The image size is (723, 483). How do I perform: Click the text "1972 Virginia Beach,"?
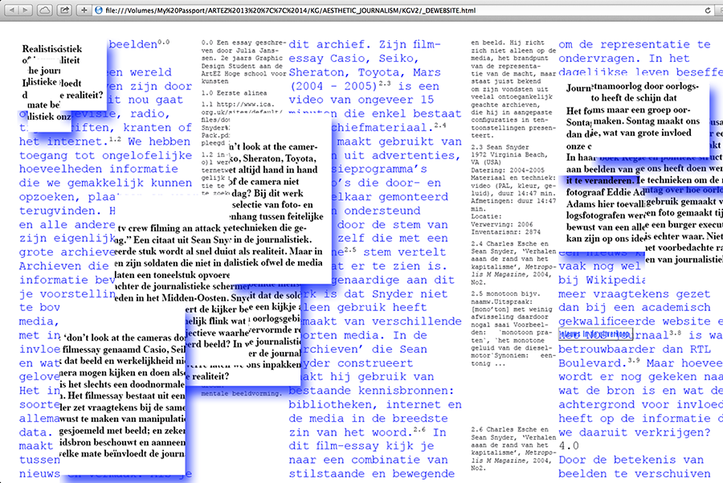click(509, 154)
